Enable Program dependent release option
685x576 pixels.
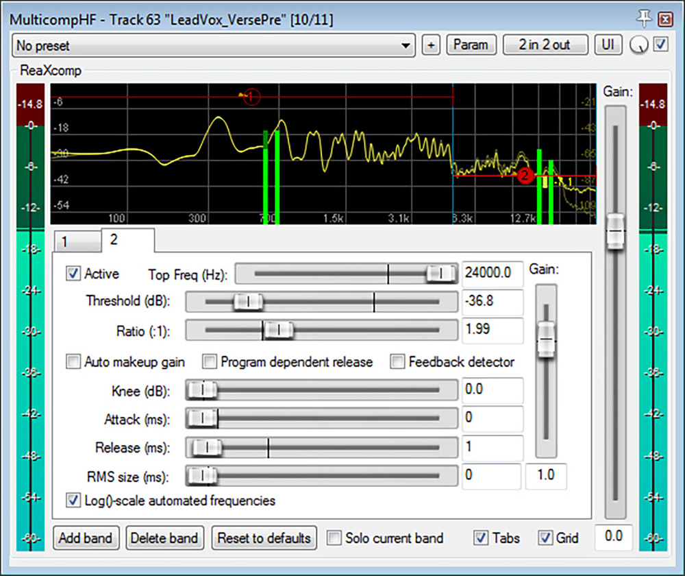(x=210, y=362)
